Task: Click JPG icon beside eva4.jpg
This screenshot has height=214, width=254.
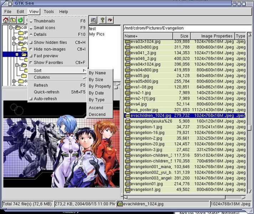Action: (127, 104)
